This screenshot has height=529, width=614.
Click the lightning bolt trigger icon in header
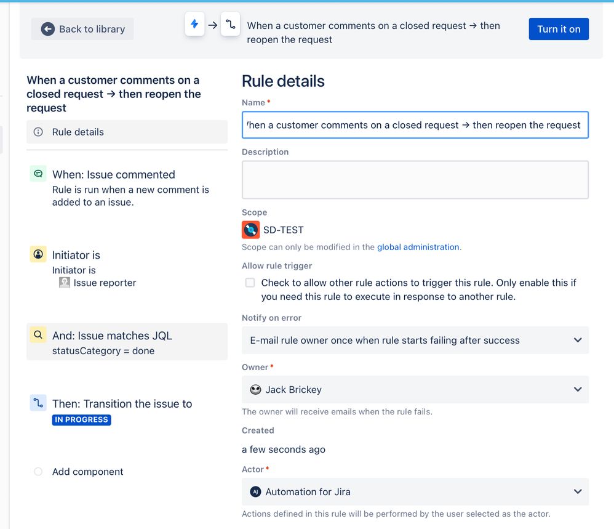click(194, 24)
